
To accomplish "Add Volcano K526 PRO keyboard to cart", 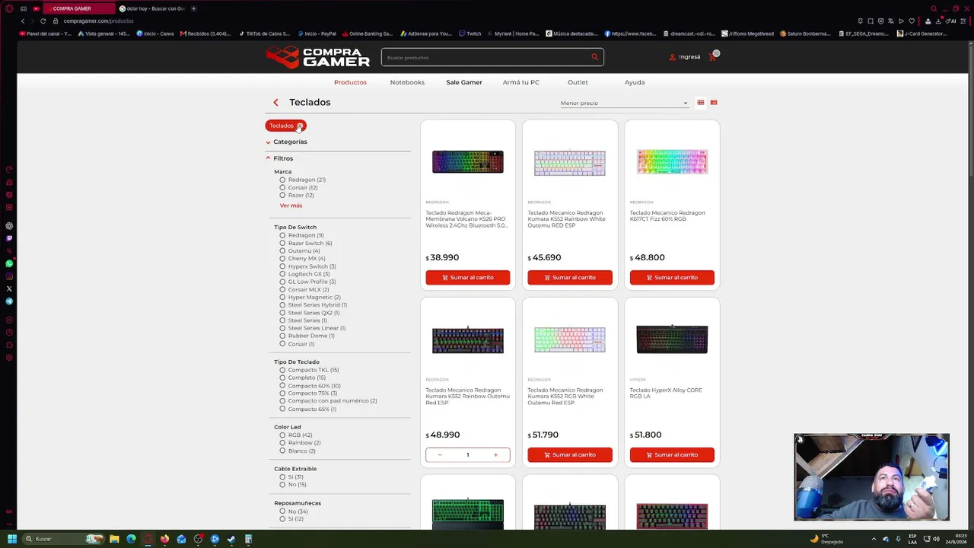I will click(468, 277).
